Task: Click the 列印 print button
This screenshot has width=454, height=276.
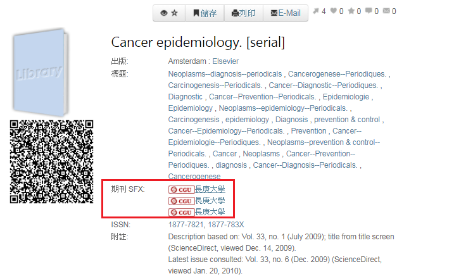Action: [x=244, y=13]
